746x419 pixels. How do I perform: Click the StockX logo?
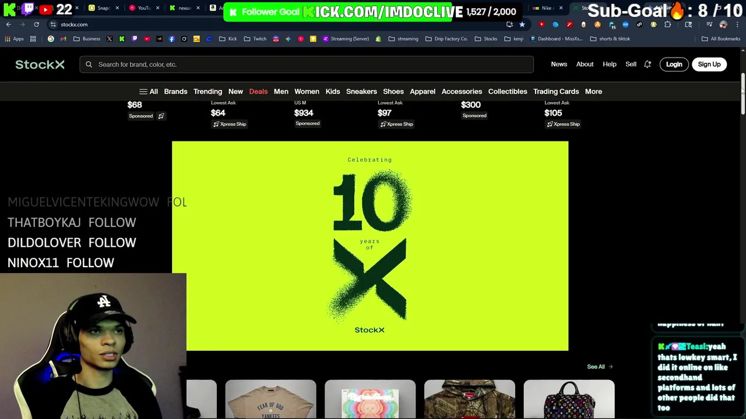tap(40, 65)
